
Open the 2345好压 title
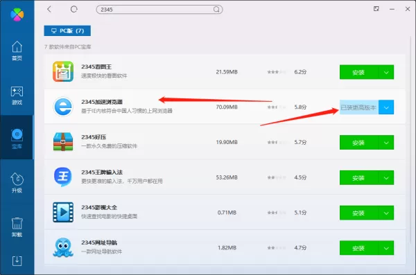coord(94,137)
